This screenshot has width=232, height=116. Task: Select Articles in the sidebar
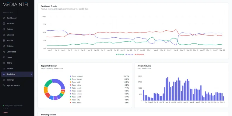click(x=17, y=46)
